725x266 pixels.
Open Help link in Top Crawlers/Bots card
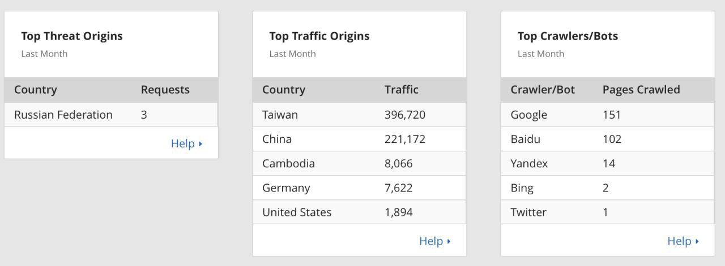(x=683, y=241)
